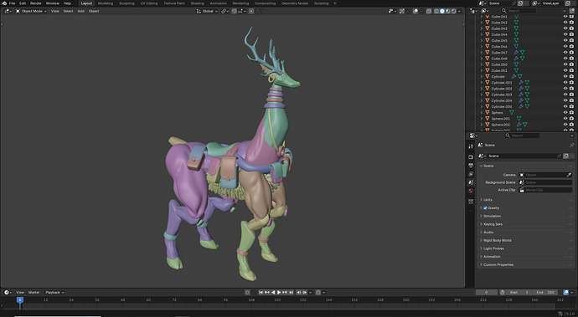Disable rendering for Cylinder.002 with its camera icon
578x317 pixels.
point(572,89)
